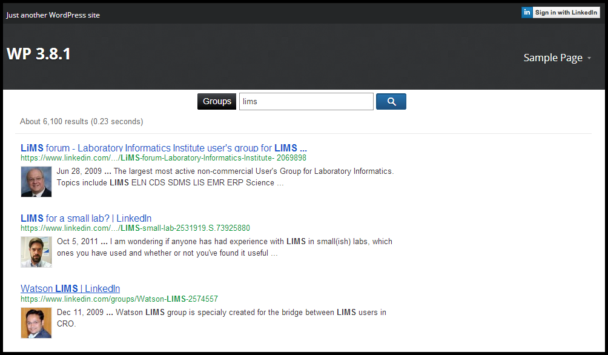Click the LinkedIn 'in' logo icon
The image size is (608, 355).
527,12
